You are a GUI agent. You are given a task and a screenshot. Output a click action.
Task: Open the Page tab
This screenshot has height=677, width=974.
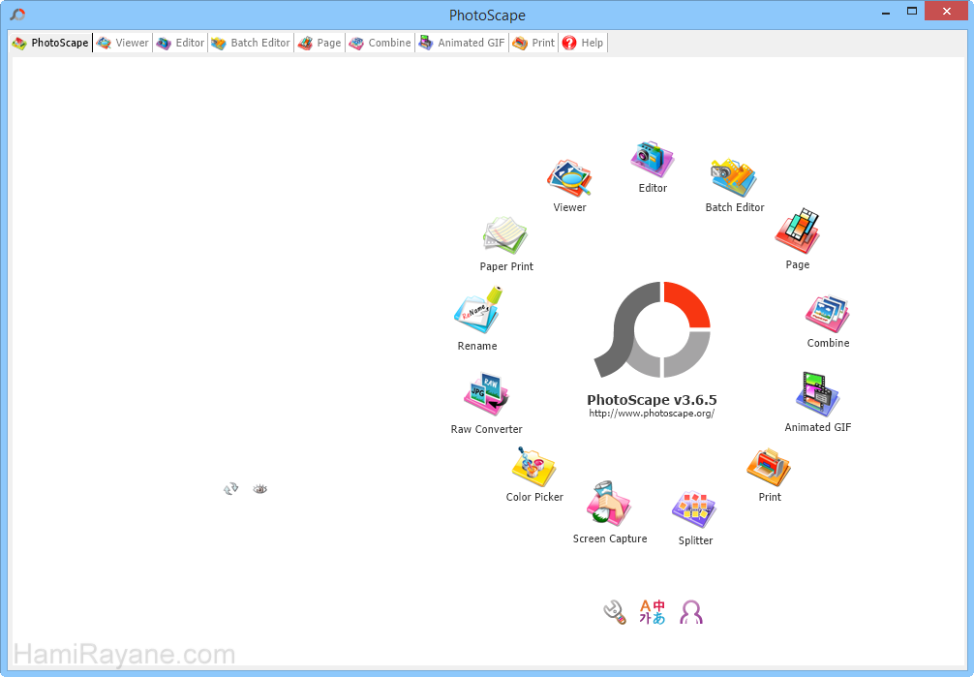coord(320,43)
